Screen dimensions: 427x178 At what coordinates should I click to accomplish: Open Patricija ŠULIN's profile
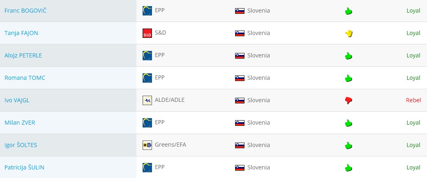(x=24, y=167)
